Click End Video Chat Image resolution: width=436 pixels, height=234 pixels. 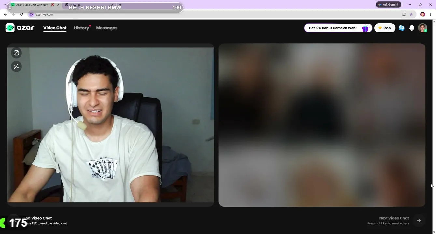coord(37,218)
